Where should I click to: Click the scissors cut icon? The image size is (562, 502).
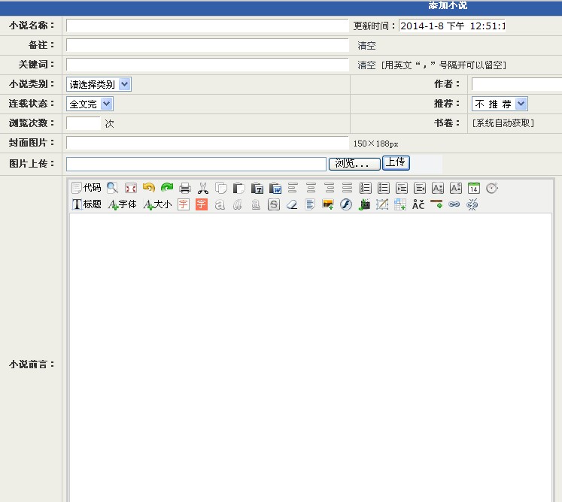(x=203, y=188)
